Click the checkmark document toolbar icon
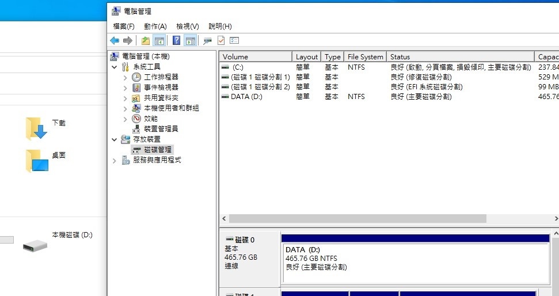 (x=221, y=41)
